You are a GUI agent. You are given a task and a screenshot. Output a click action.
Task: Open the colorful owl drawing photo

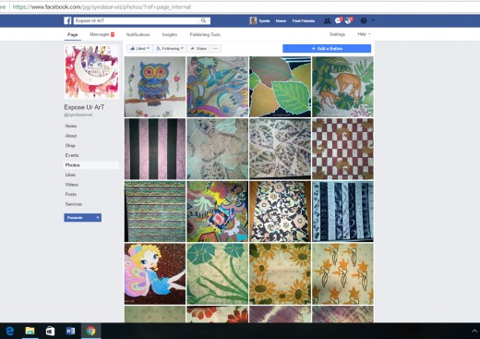point(155,87)
